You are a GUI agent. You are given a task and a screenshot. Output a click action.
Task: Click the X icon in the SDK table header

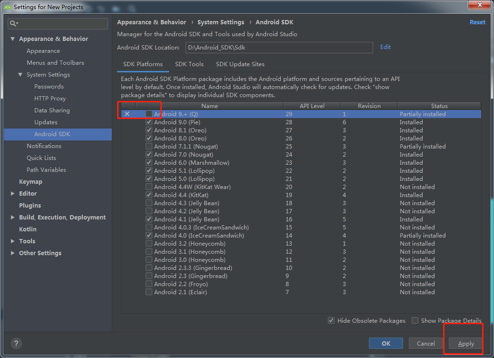pyautogui.click(x=127, y=114)
